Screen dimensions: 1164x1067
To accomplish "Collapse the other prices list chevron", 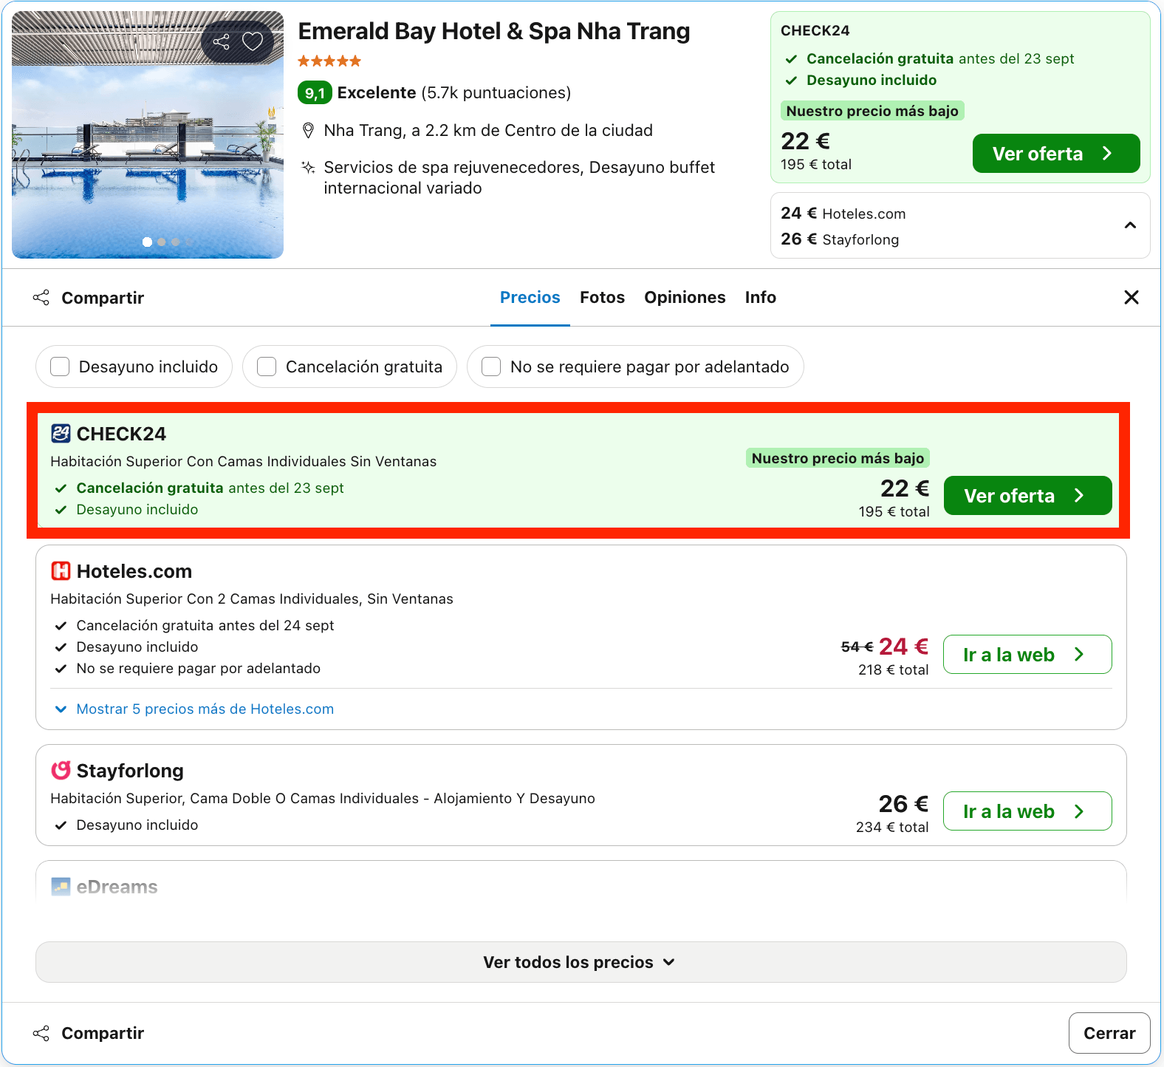I will 1130,225.
